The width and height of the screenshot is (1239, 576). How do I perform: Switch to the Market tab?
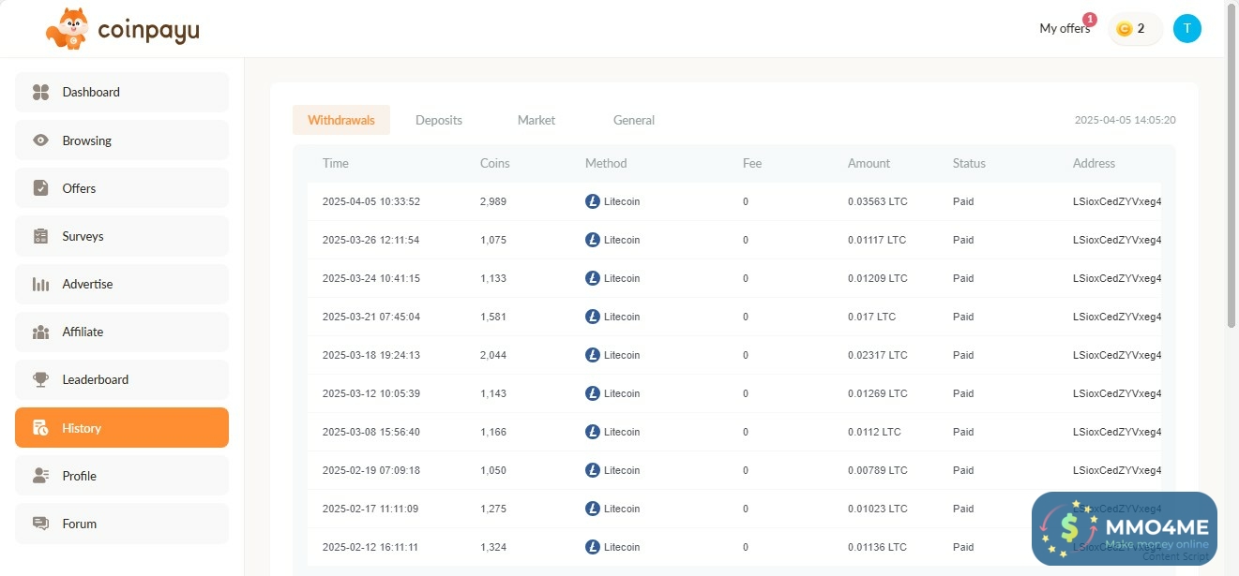pos(536,120)
